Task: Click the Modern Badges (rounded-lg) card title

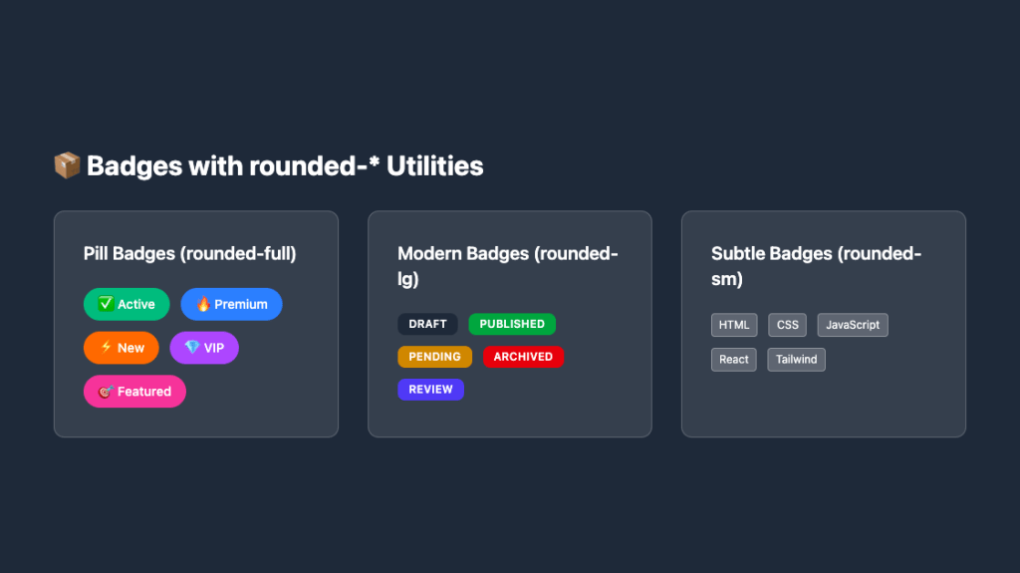Action: tap(508, 266)
